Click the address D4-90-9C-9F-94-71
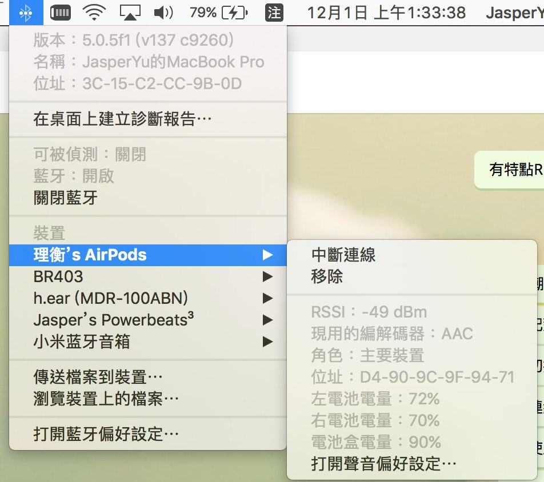Viewport: 544px width, 482px height. coord(437,377)
